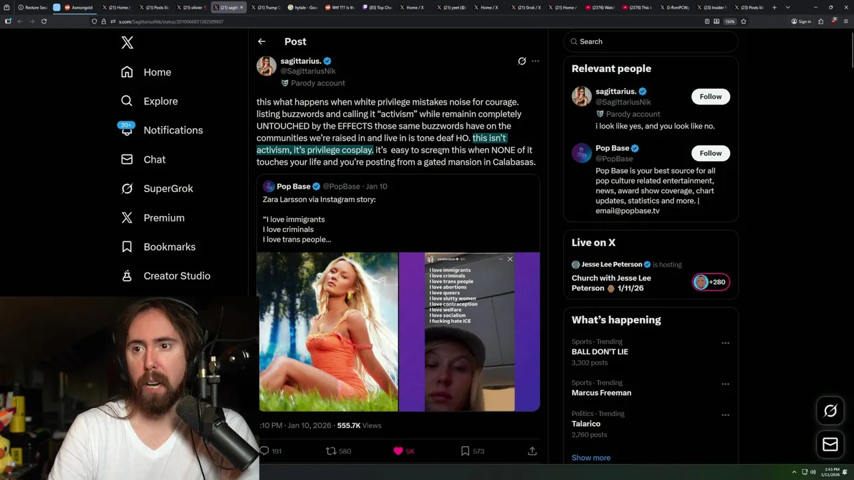Image resolution: width=854 pixels, height=480 pixels.
Task: Click Show more under What's happening
Action: [x=591, y=457]
